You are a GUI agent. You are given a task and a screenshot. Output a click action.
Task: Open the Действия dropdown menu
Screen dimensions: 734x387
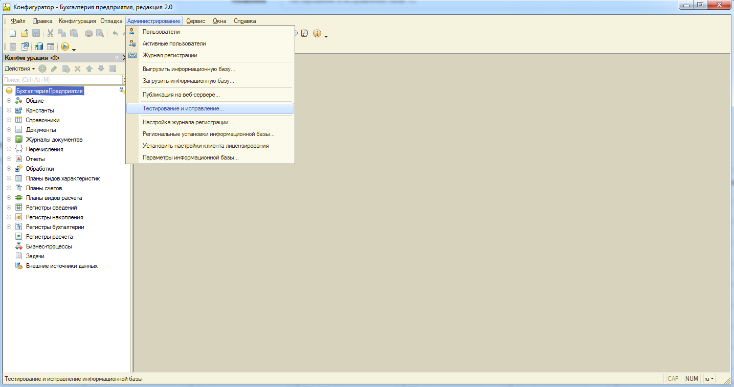coord(20,69)
